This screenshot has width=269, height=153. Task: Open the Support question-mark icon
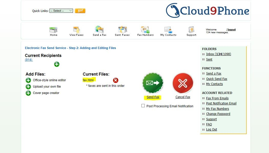(191, 30)
